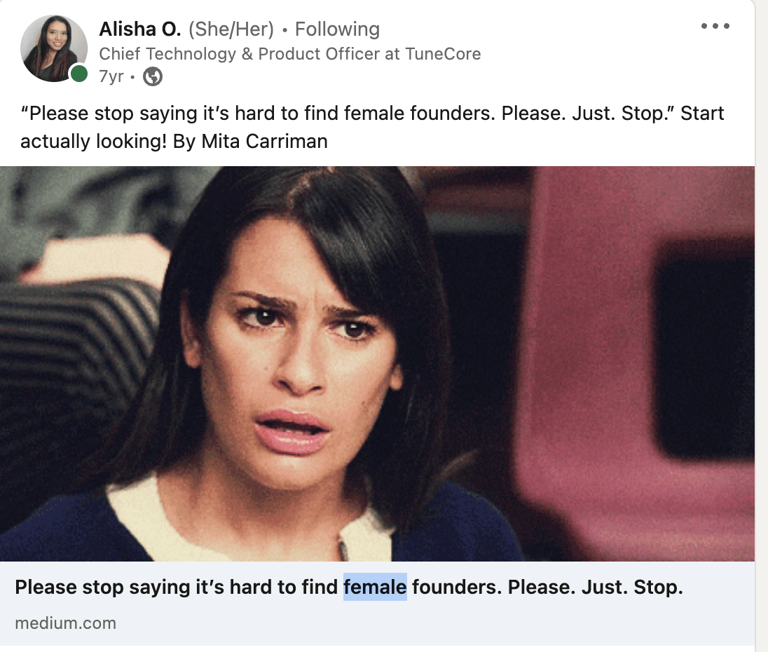
Task: Click the globe public visibility icon
Action: point(152,76)
